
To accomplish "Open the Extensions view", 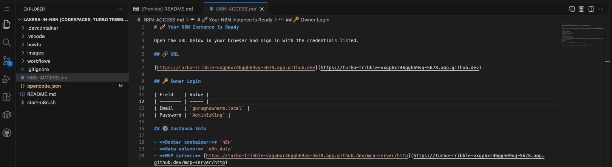I will pos(6,97).
